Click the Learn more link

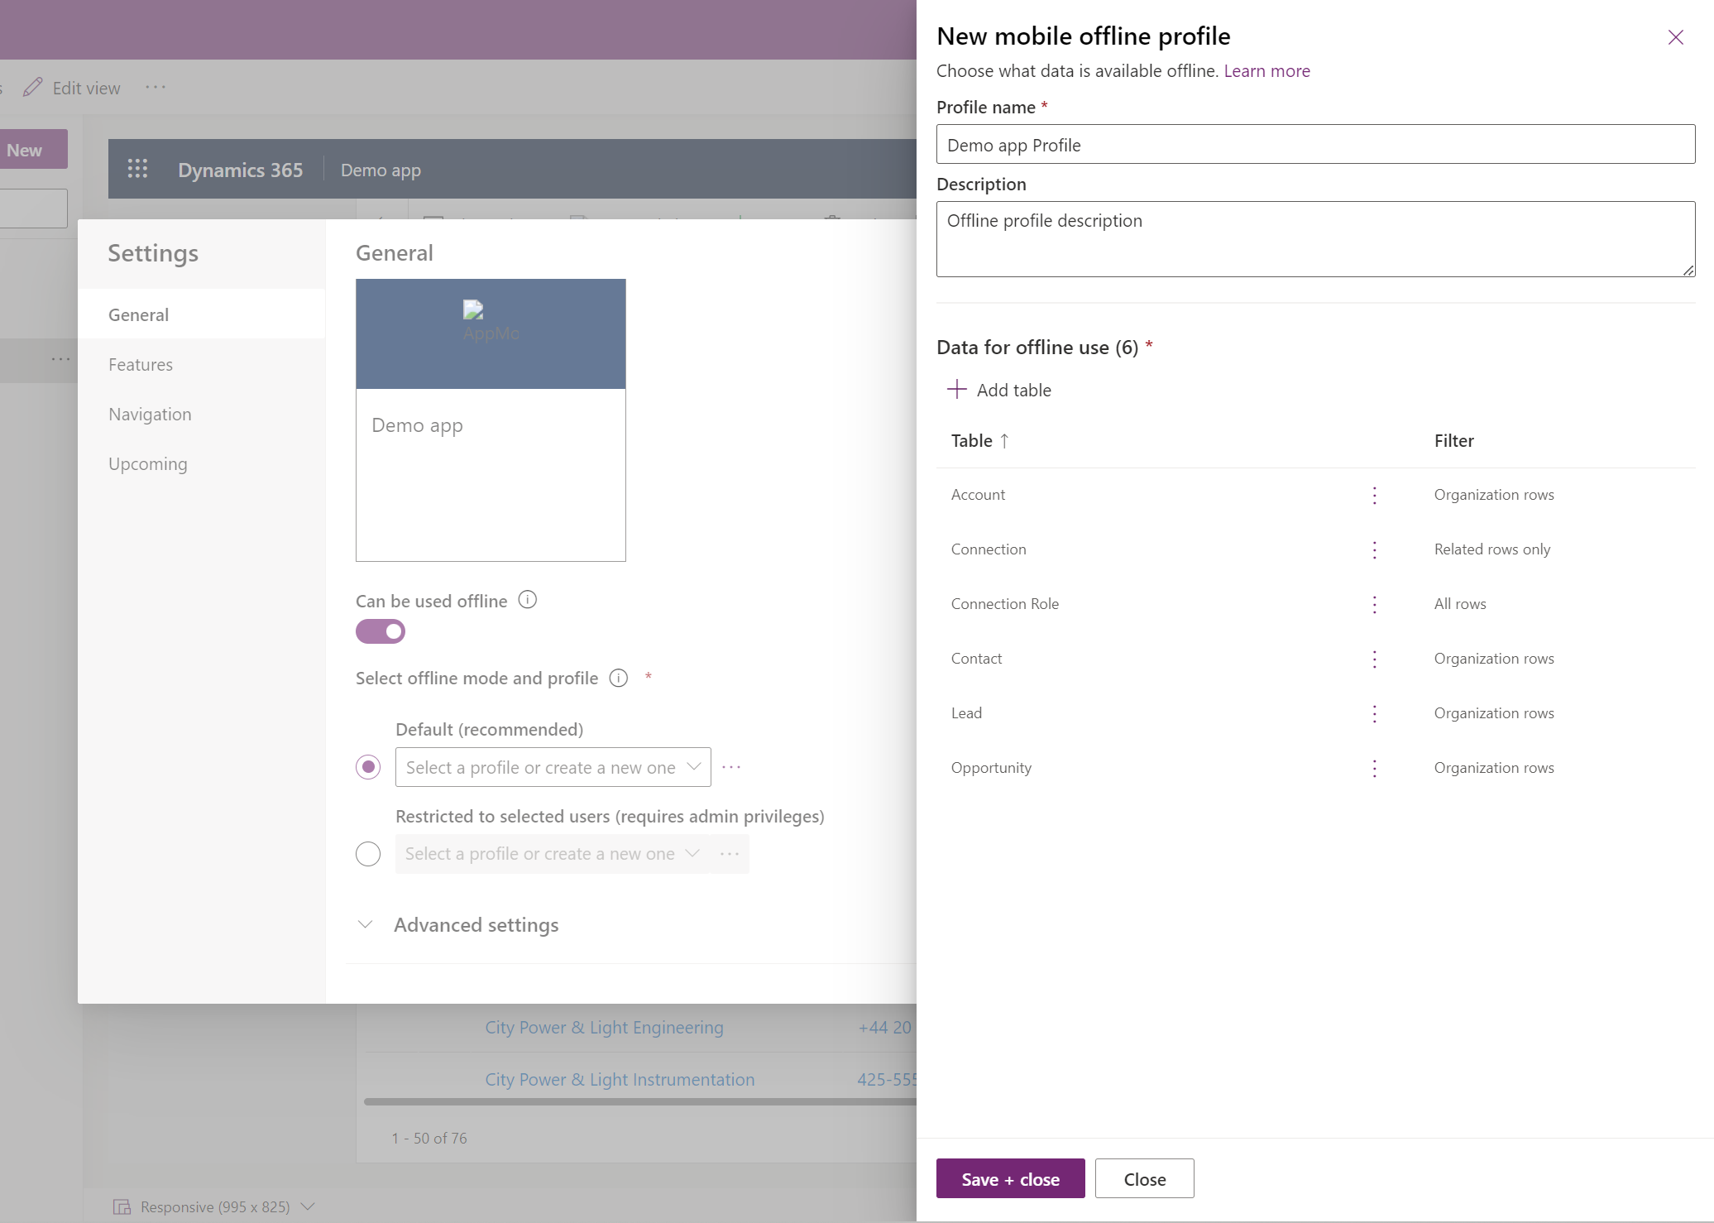pyautogui.click(x=1266, y=69)
